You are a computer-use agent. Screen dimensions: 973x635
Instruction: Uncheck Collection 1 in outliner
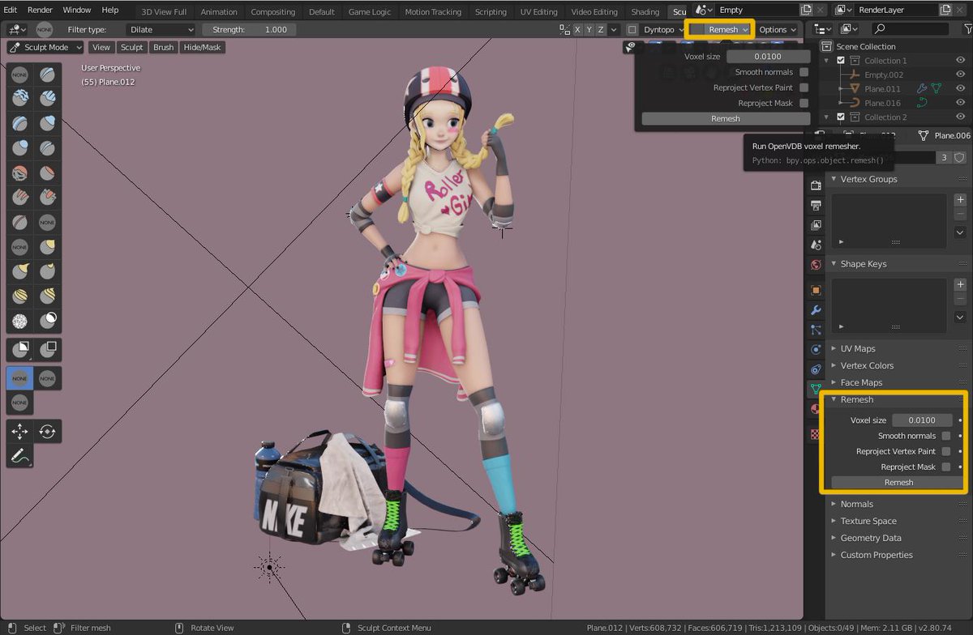[x=841, y=61]
